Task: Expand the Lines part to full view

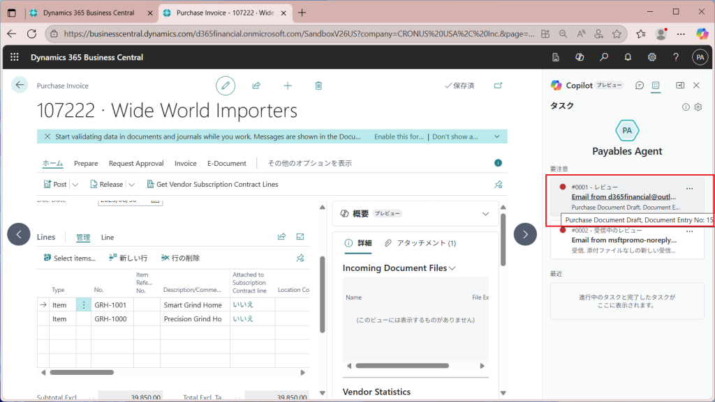Action: 300,236
